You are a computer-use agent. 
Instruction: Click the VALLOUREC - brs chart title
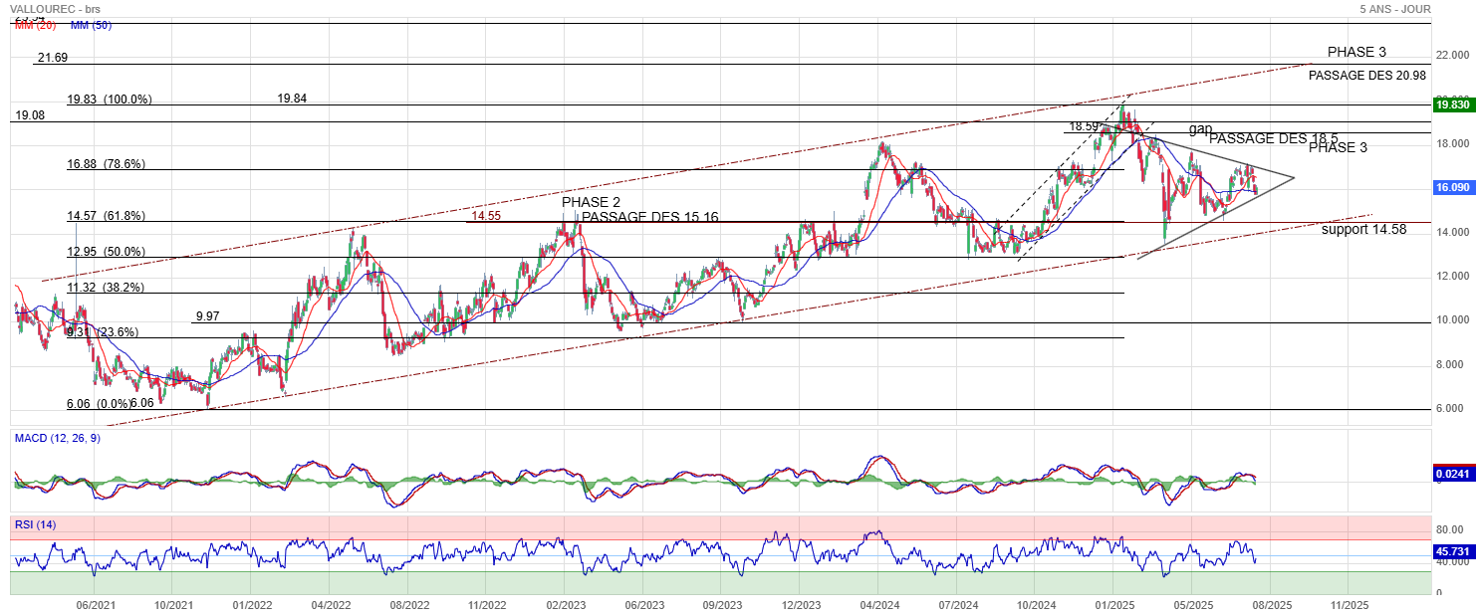(55, 8)
